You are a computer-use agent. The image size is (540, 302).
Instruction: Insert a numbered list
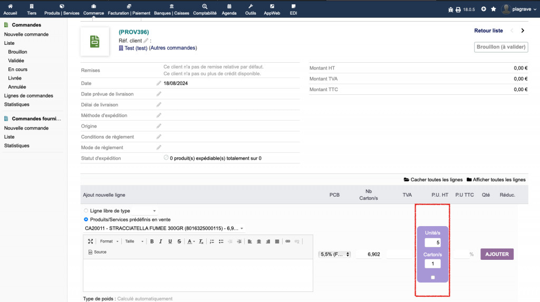coord(211,241)
